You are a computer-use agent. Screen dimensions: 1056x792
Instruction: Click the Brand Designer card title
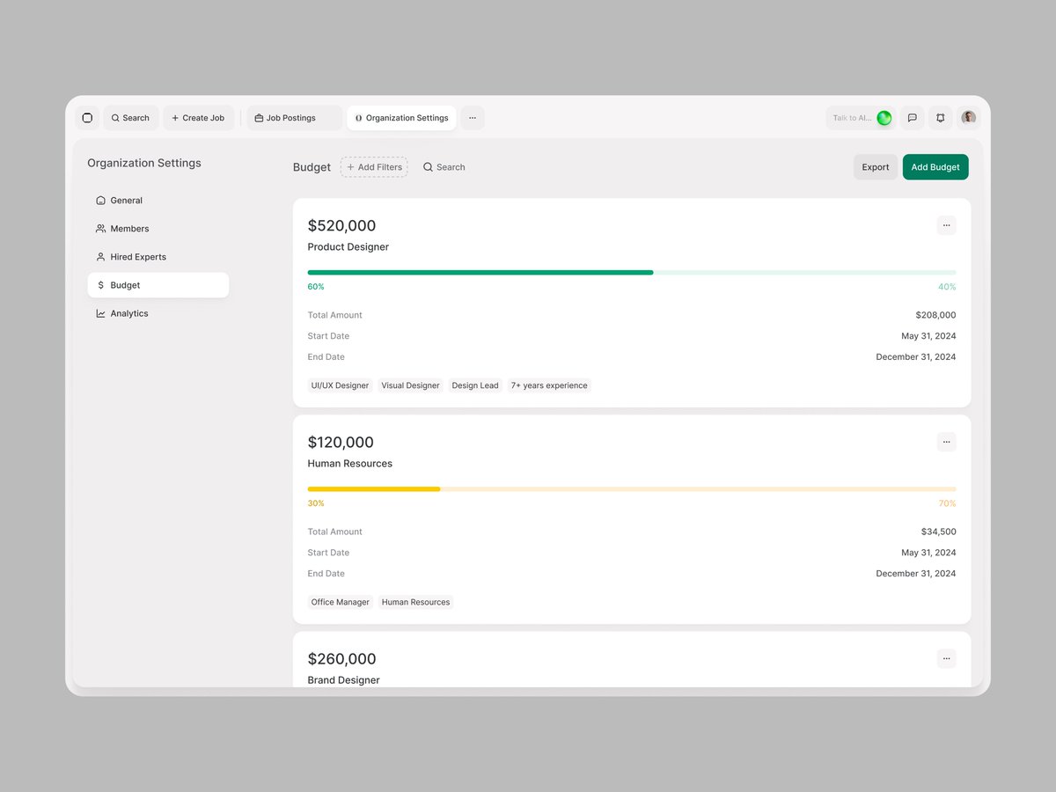(x=344, y=680)
